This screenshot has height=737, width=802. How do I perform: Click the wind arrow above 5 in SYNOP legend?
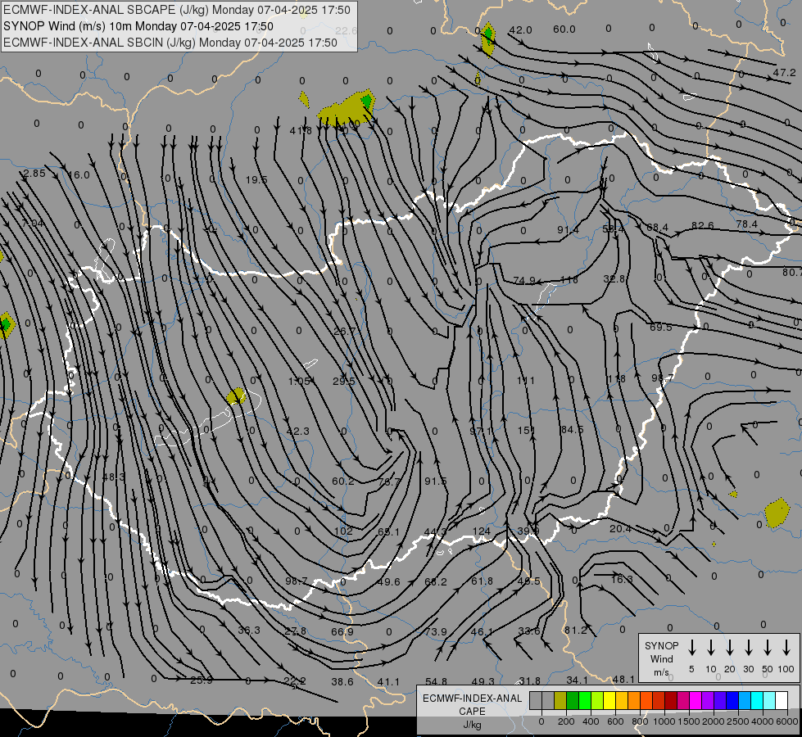coord(691,648)
